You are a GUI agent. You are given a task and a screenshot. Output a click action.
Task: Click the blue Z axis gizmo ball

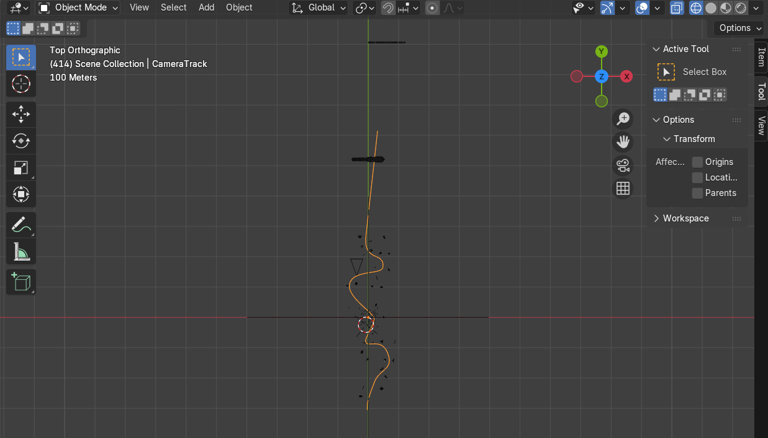[602, 76]
